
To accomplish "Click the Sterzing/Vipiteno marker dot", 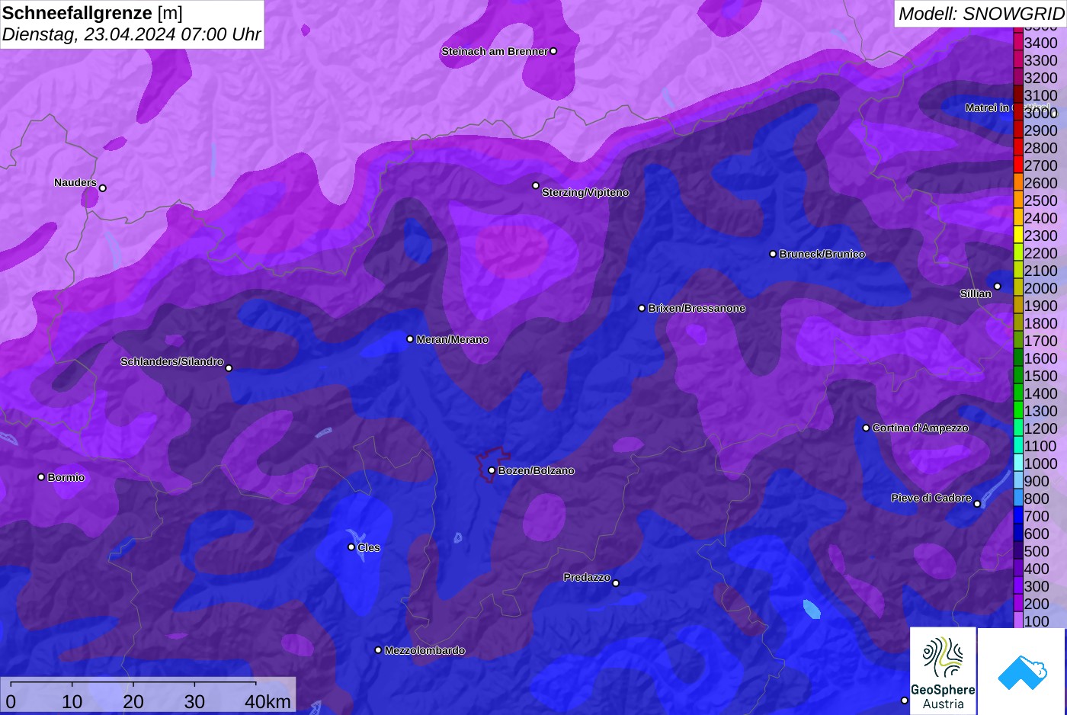I will click(536, 185).
